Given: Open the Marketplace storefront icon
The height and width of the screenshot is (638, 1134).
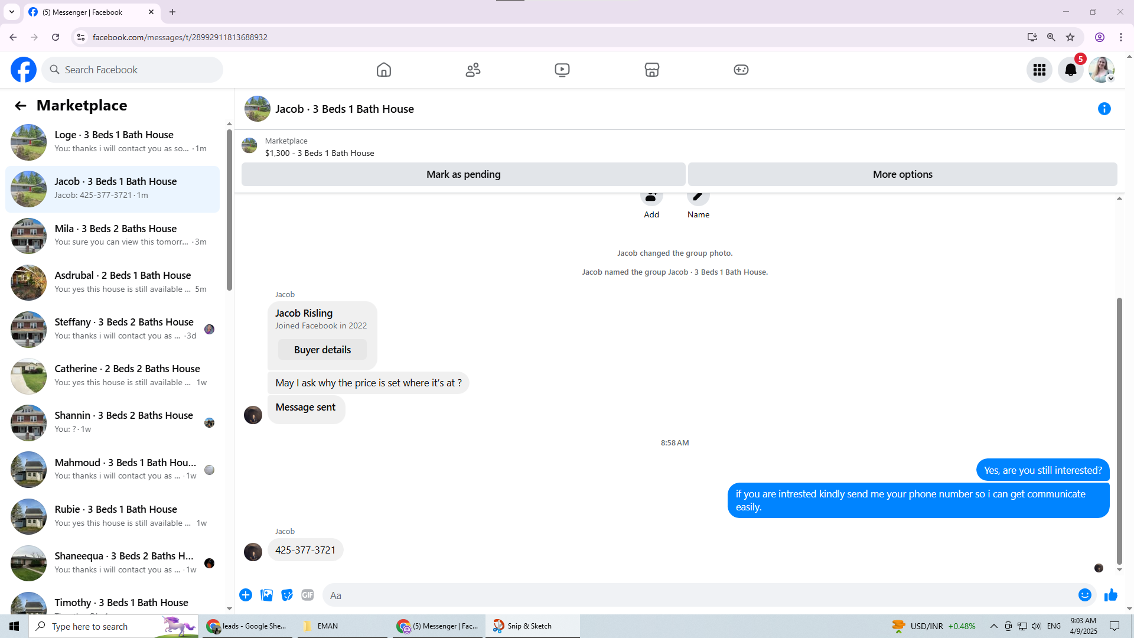Looking at the screenshot, I should [652, 70].
